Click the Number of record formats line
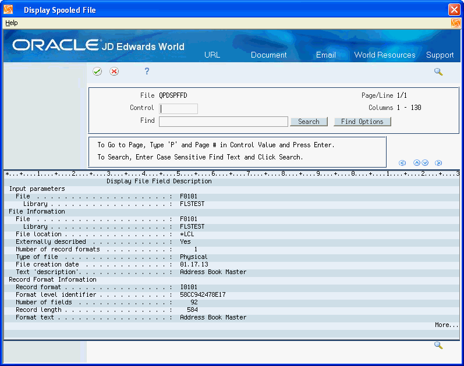Image resolution: width=464 pixels, height=366 pixels. click(x=231, y=249)
